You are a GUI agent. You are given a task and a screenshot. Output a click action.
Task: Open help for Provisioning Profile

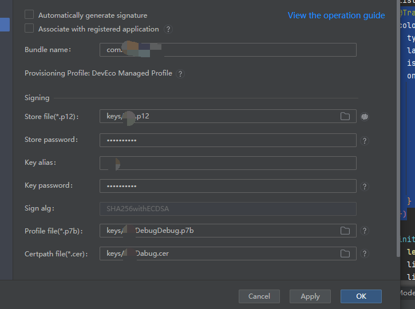180,74
